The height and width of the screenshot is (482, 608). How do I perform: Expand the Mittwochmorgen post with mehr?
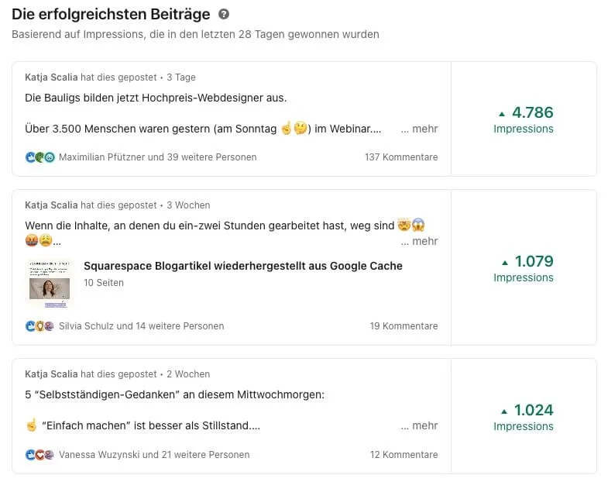(x=419, y=425)
